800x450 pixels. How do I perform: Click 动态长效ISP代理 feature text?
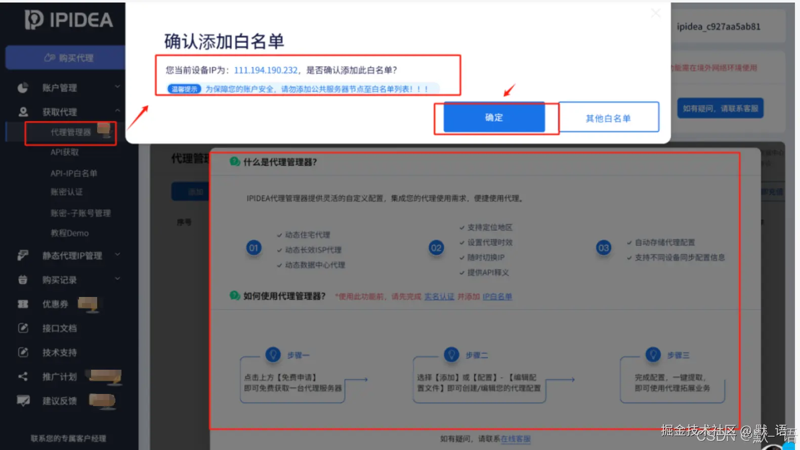[x=313, y=250]
